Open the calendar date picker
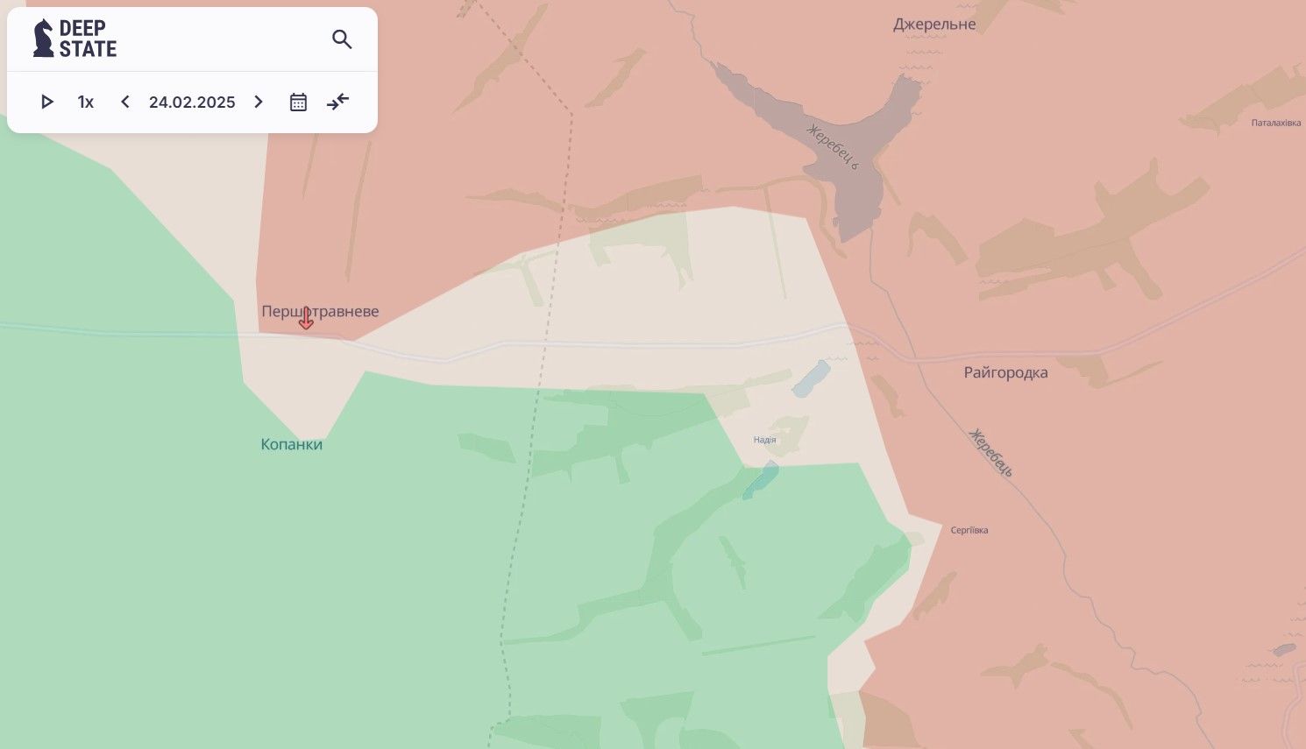This screenshot has width=1306, height=749. [x=298, y=102]
